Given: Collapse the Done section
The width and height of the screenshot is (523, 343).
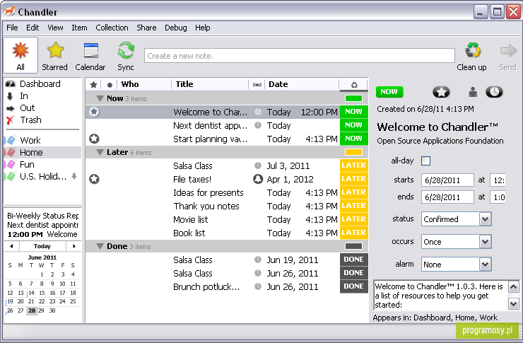Looking at the screenshot, I should point(100,247).
